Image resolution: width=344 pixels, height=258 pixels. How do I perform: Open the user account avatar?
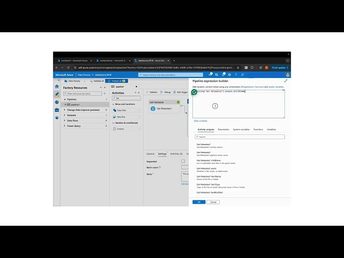pyautogui.click(x=288, y=75)
